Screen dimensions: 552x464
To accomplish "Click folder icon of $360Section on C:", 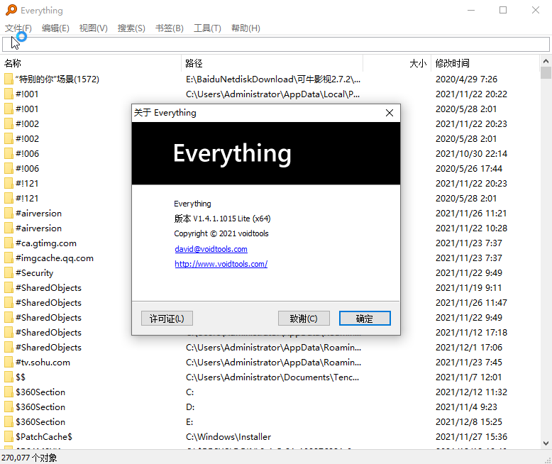I will [9, 392].
